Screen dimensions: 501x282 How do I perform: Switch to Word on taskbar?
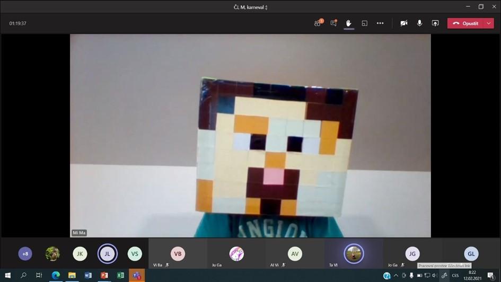click(88, 275)
